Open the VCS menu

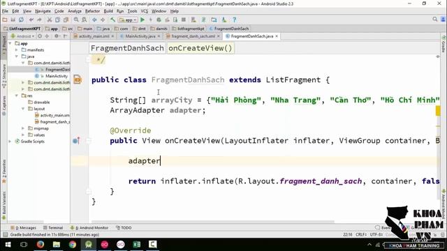[145, 11]
